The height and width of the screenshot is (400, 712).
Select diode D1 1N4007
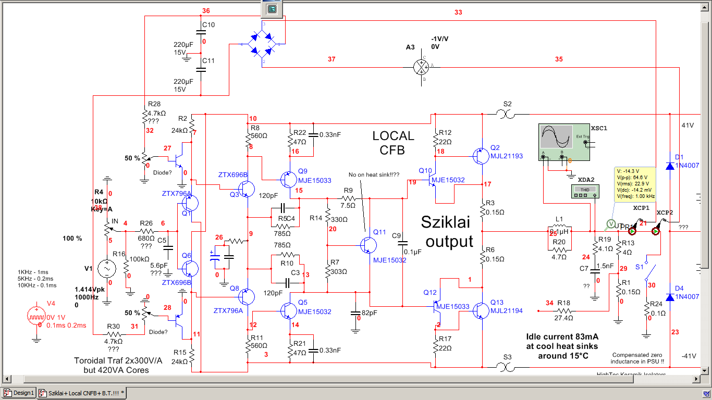coord(670,166)
